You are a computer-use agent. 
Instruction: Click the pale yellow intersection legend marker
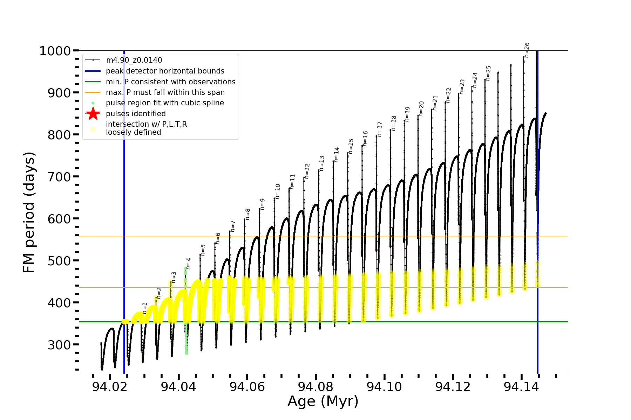93,129
